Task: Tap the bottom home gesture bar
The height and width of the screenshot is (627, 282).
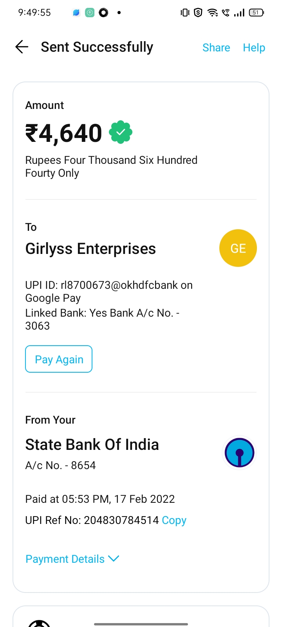Action: point(141,624)
